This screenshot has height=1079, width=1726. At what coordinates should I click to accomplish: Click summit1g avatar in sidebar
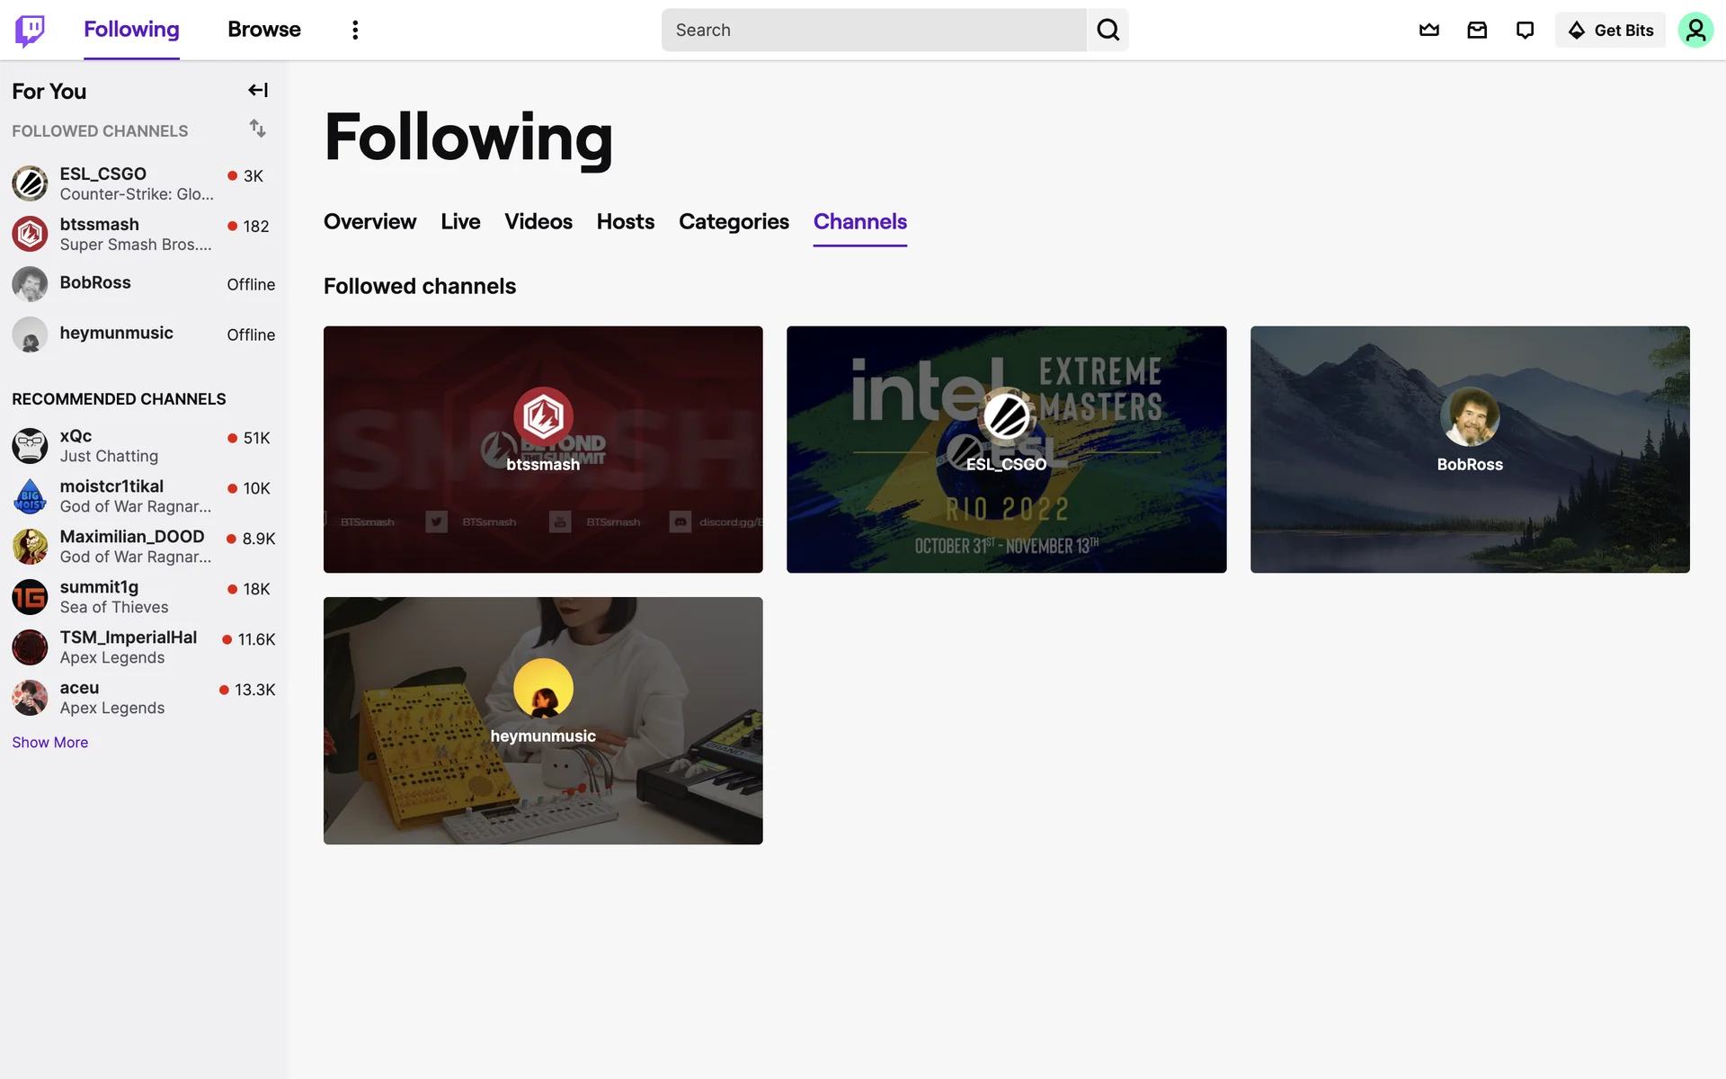click(x=30, y=597)
